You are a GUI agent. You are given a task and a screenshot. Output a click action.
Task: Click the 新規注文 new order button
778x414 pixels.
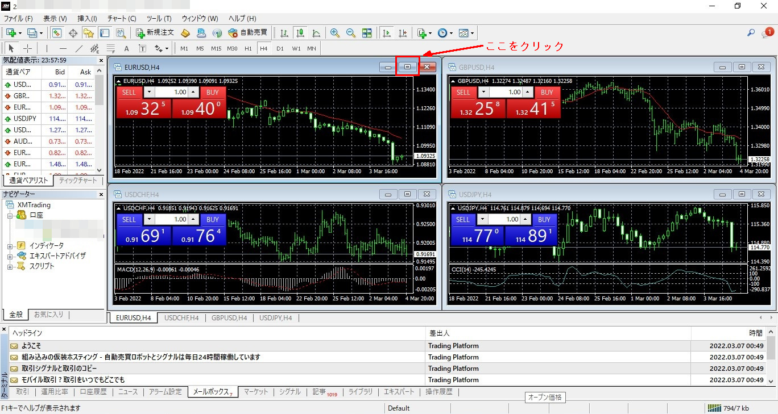(x=155, y=33)
